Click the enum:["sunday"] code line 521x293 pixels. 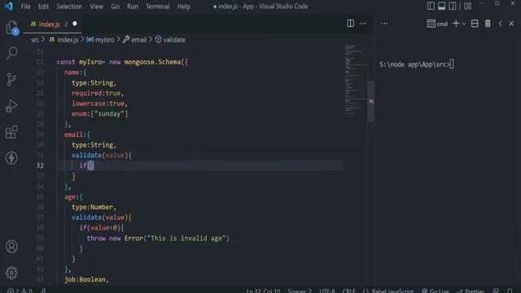coord(99,114)
